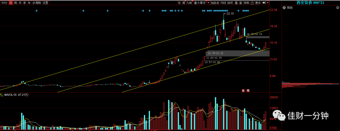Click the 简 simplified view button
This screenshot has width=340, height=131.
point(184,3)
